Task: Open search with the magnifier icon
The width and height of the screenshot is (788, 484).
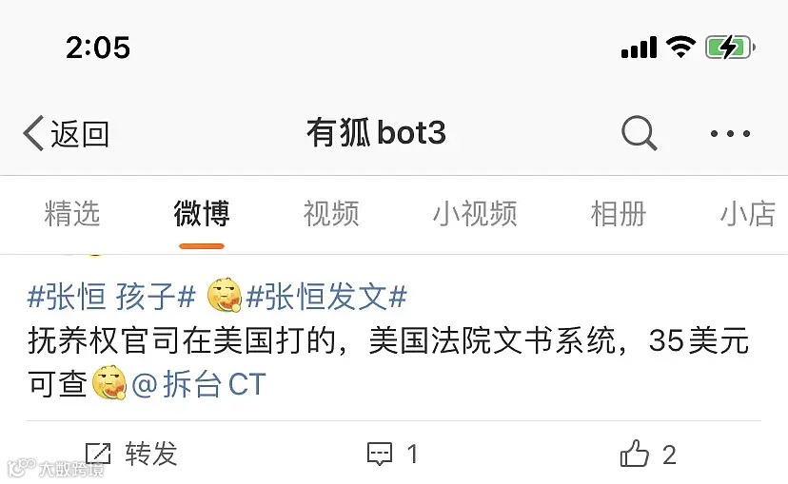Action: [x=640, y=133]
